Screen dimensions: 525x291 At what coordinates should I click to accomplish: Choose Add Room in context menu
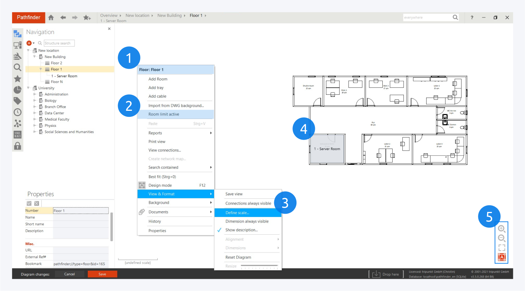[x=158, y=79]
